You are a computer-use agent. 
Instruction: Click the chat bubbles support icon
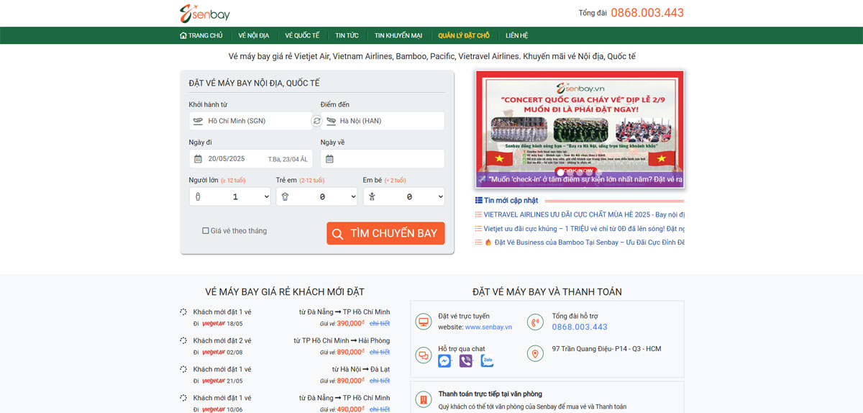(423, 354)
